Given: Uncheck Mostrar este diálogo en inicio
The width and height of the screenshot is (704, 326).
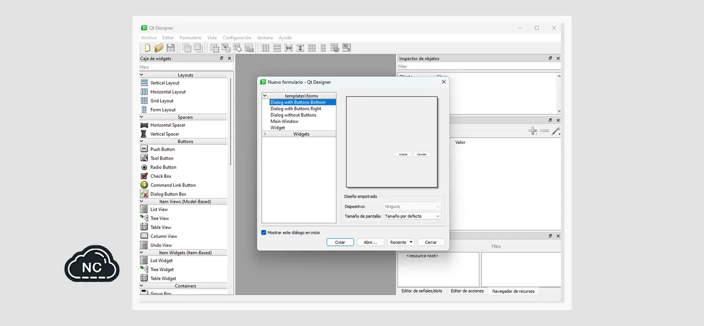Looking at the screenshot, I should [x=264, y=232].
